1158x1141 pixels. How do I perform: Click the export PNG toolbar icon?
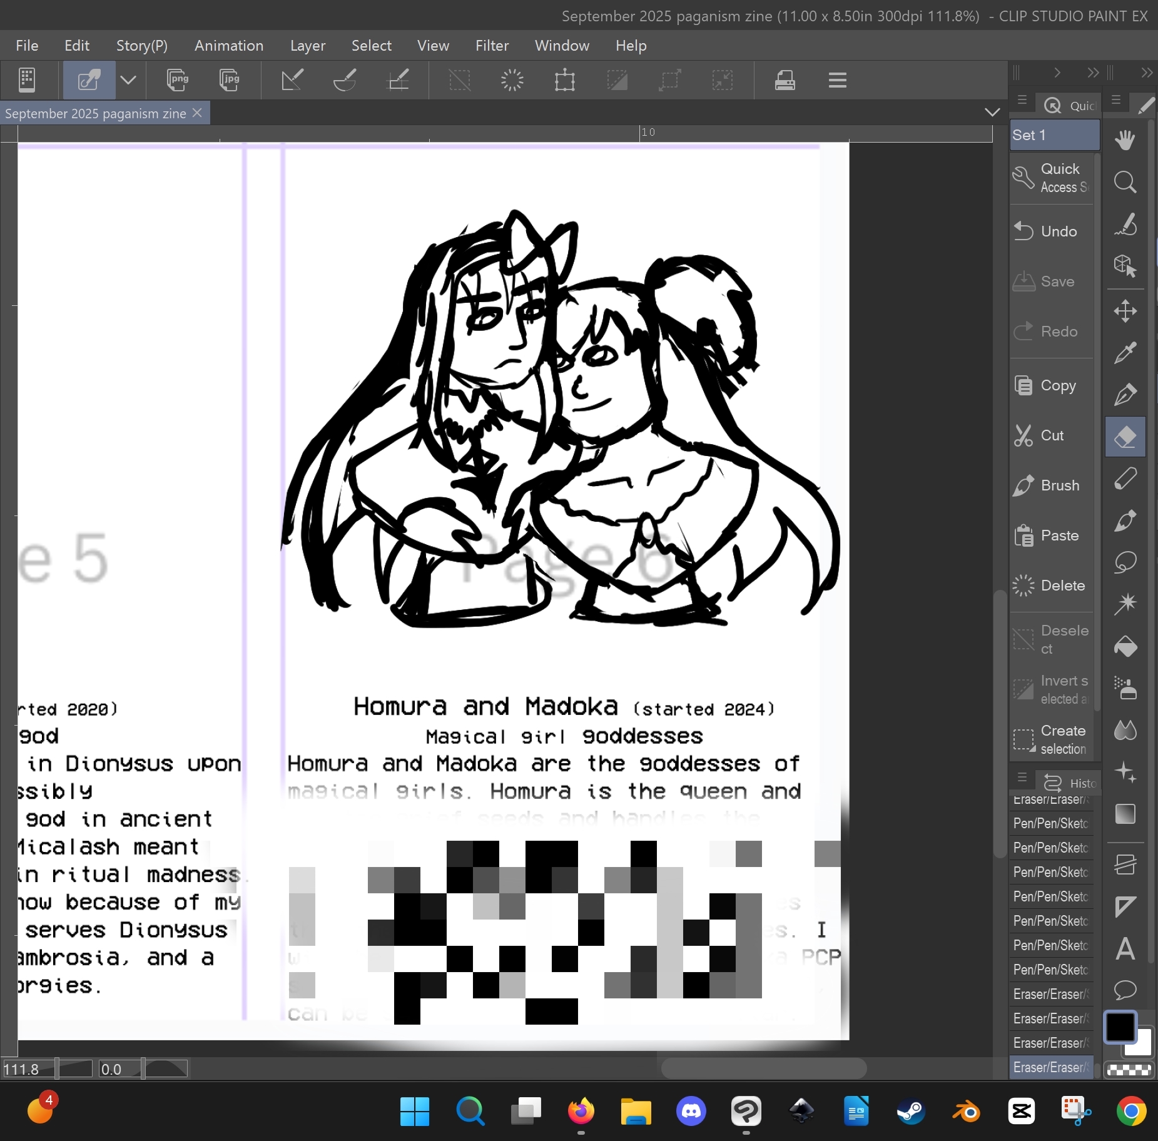pyautogui.click(x=178, y=80)
